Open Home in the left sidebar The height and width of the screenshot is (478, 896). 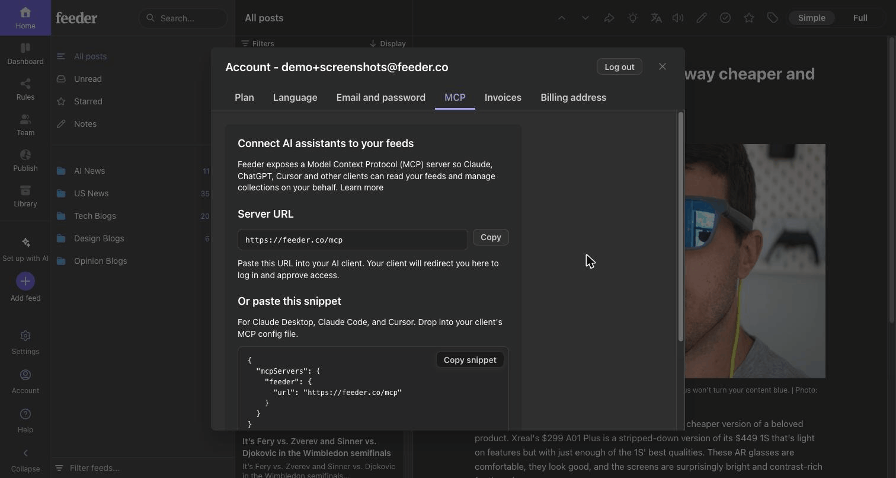(25, 18)
